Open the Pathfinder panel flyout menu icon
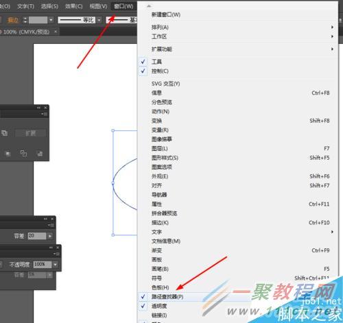The height and width of the screenshot is (323, 343). pyautogui.click(x=45, y=114)
